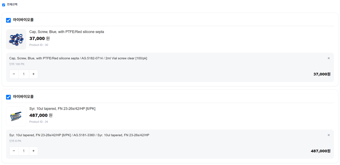Image resolution: width=340 pixels, height=165 pixels.
Task: Click 아이바이오몰 seller name above syringe item
Action: coord(23,97)
